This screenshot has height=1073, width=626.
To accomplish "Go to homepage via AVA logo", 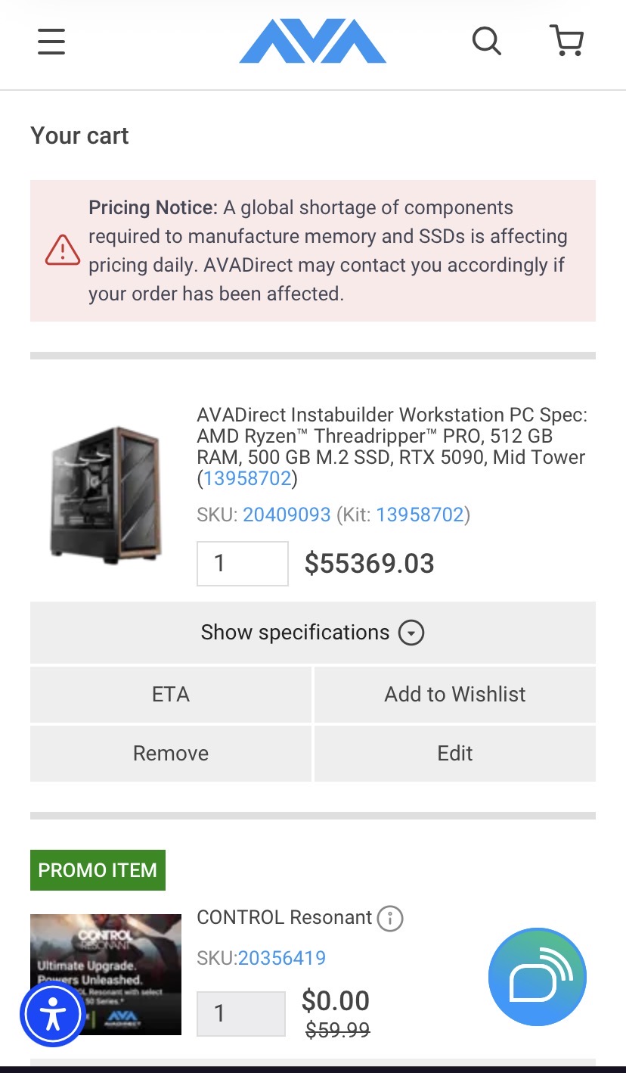I will tap(313, 41).
